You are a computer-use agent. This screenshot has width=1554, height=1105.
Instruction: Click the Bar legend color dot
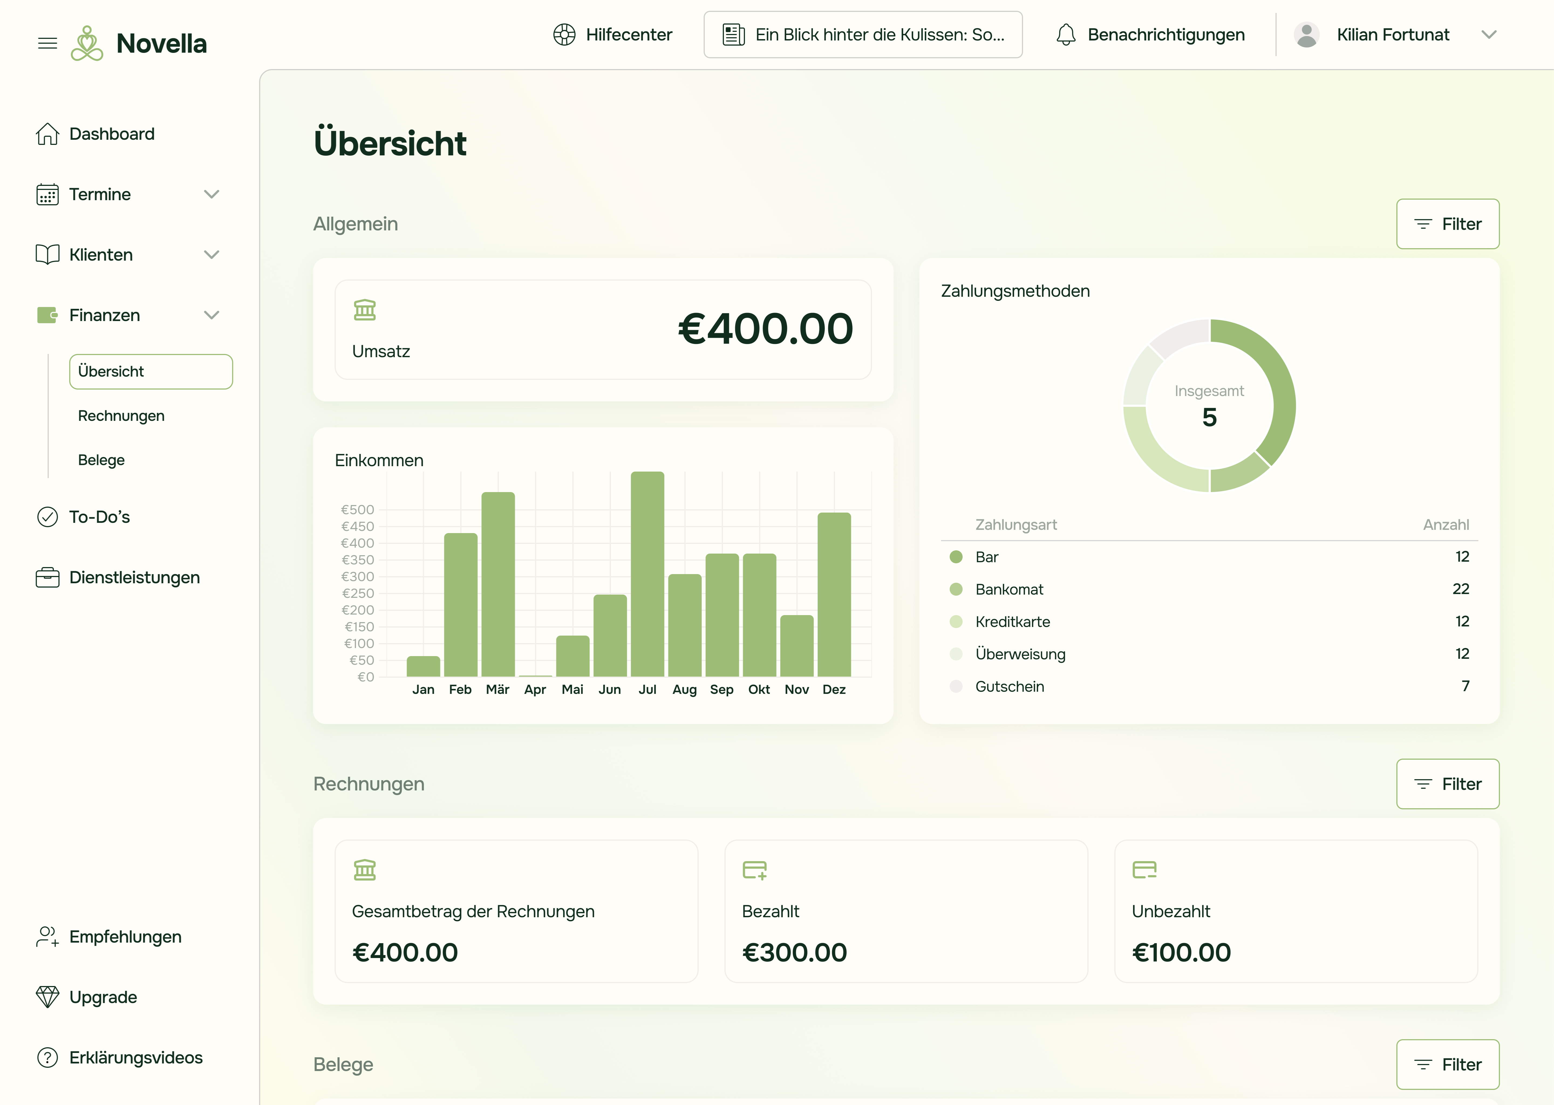tap(956, 557)
